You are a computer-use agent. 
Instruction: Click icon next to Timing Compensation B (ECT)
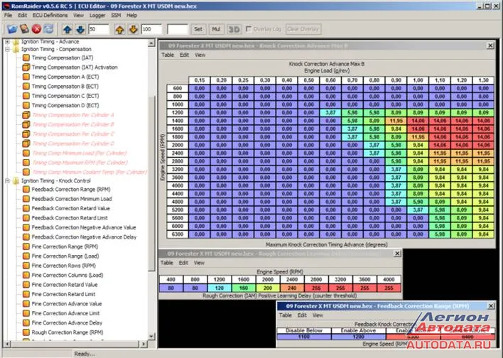[x=26, y=86]
